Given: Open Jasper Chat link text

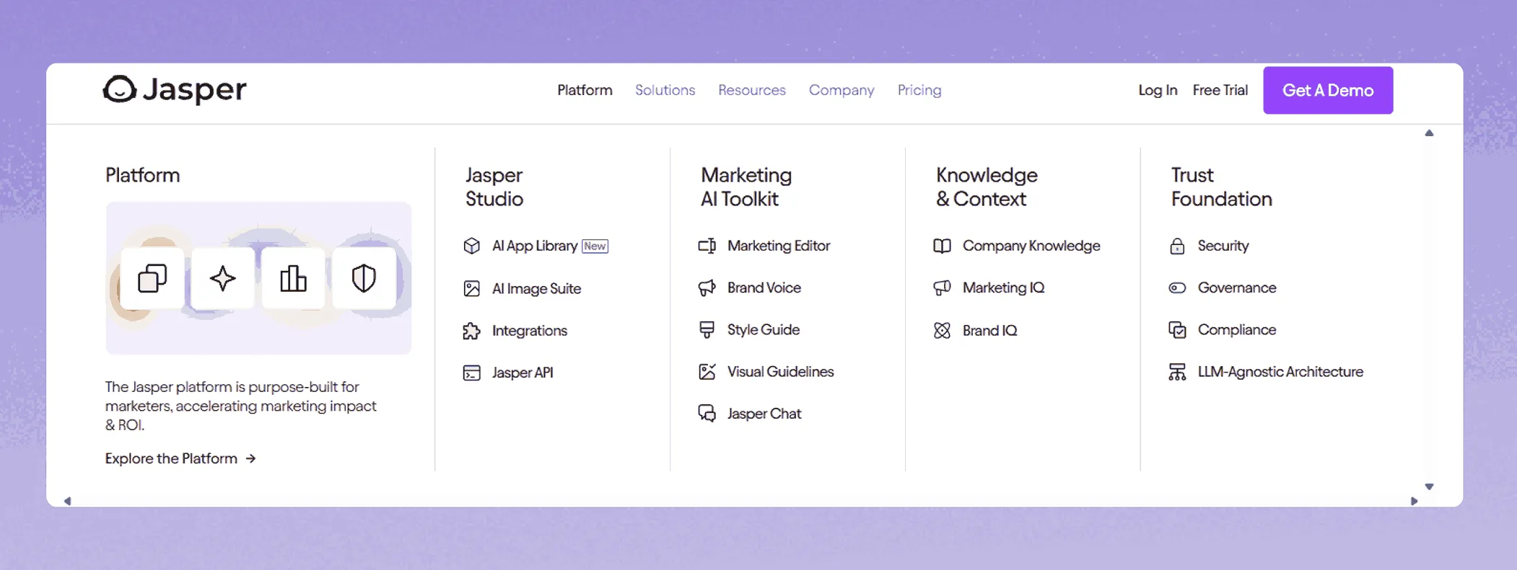Looking at the screenshot, I should coord(764,414).
